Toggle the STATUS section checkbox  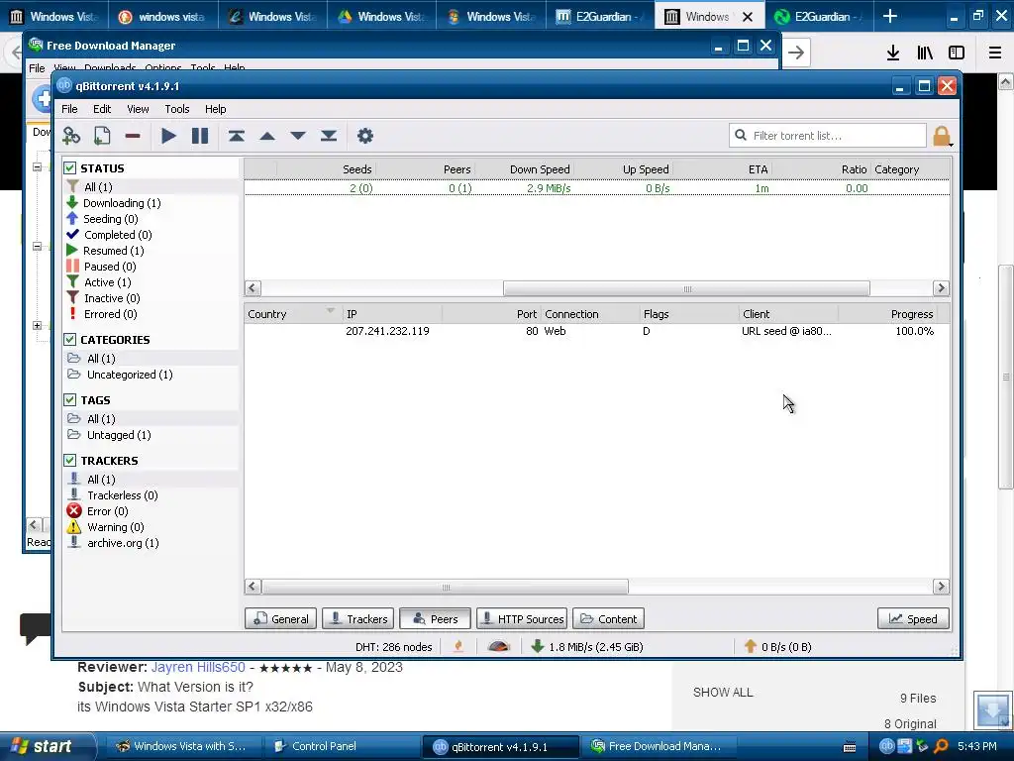tap(70, 168)
